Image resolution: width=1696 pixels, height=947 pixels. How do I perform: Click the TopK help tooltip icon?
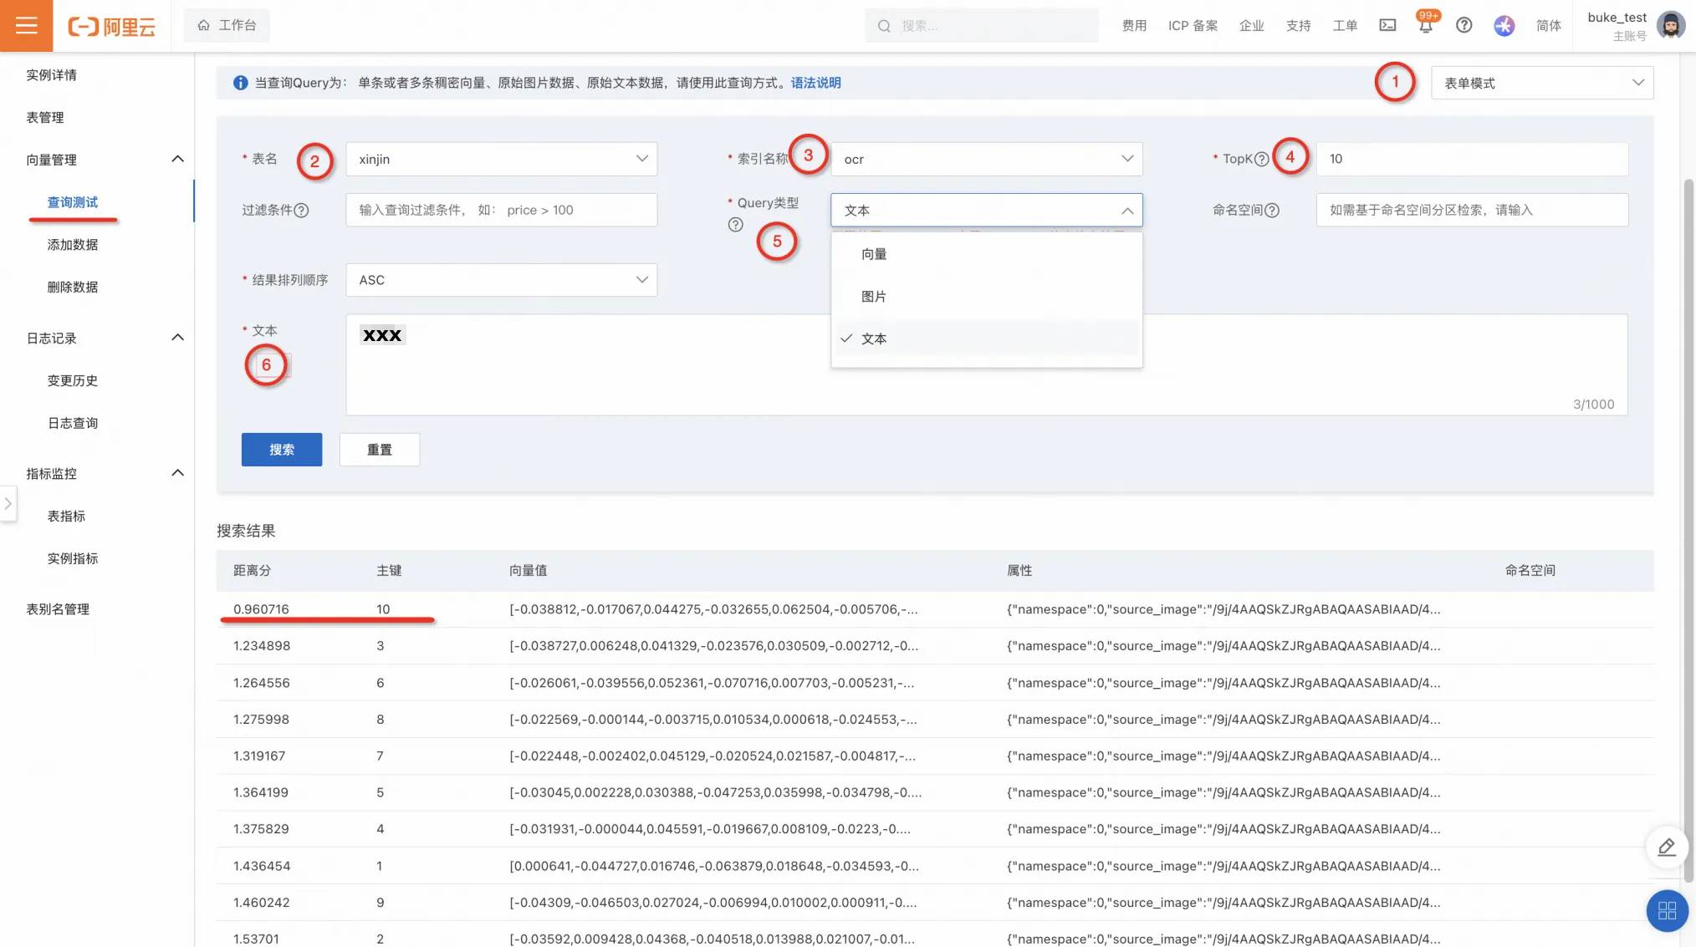[x=1262, y=159]
